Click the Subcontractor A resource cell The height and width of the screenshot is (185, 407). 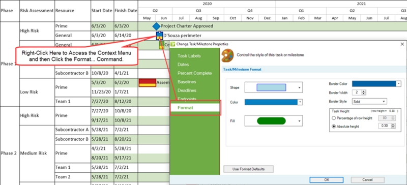coord(72,130)
